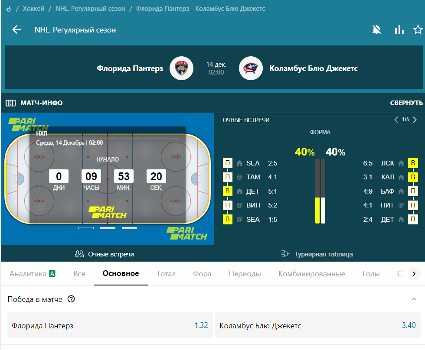Switch to the Периоды tab

(x=245, y=274)
